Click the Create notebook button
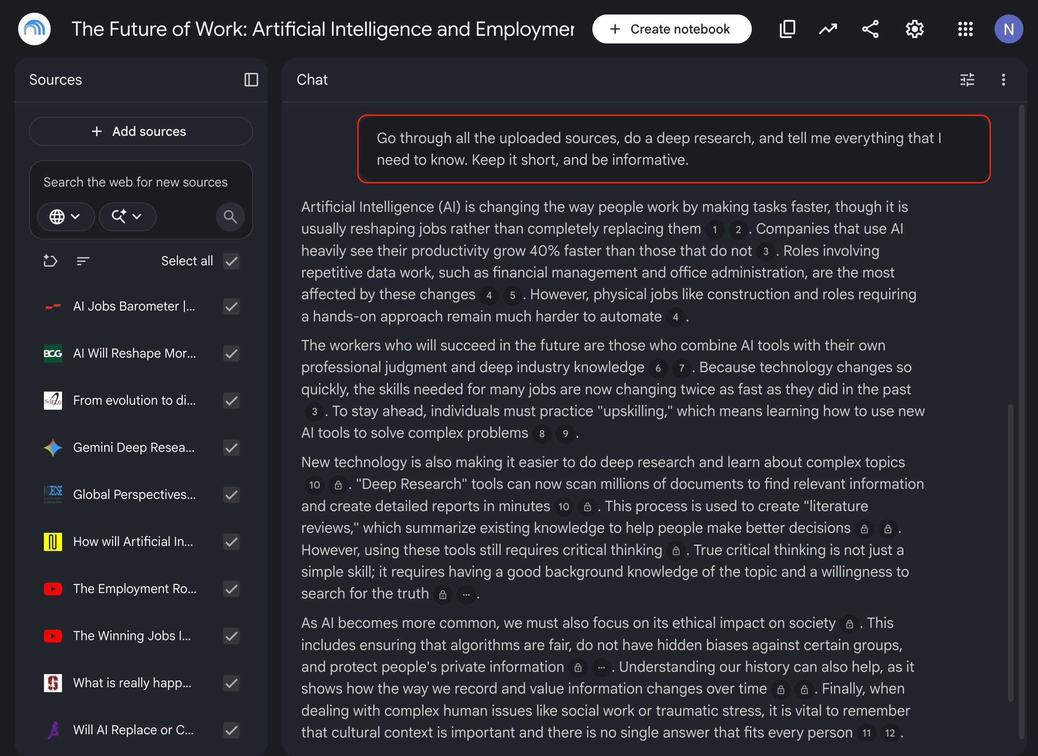Viewport: 1038px width, 756px height. tap(671, 29)
